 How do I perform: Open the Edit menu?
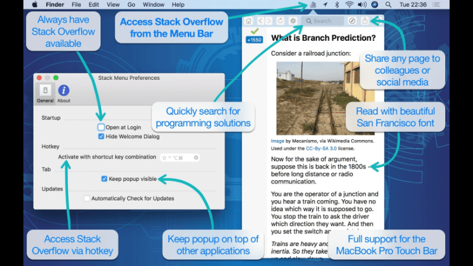click(x=93, y=5)
